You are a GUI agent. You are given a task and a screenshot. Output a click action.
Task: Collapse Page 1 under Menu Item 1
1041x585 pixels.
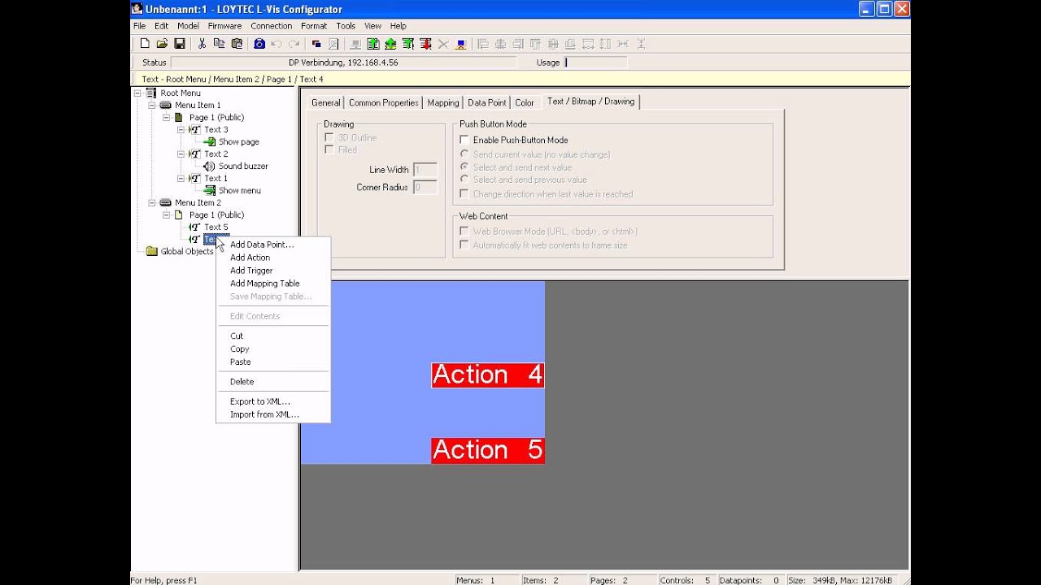pos(167,117)
